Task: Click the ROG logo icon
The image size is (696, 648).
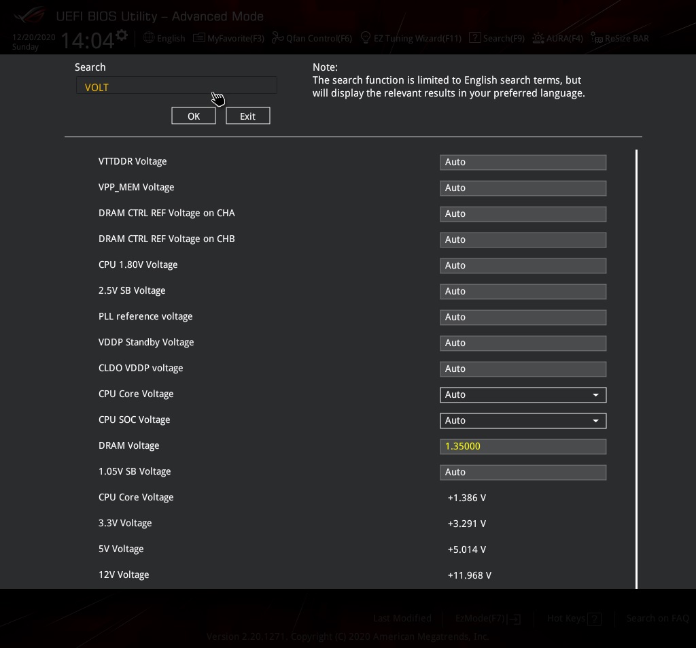Action: click(29, 16)
